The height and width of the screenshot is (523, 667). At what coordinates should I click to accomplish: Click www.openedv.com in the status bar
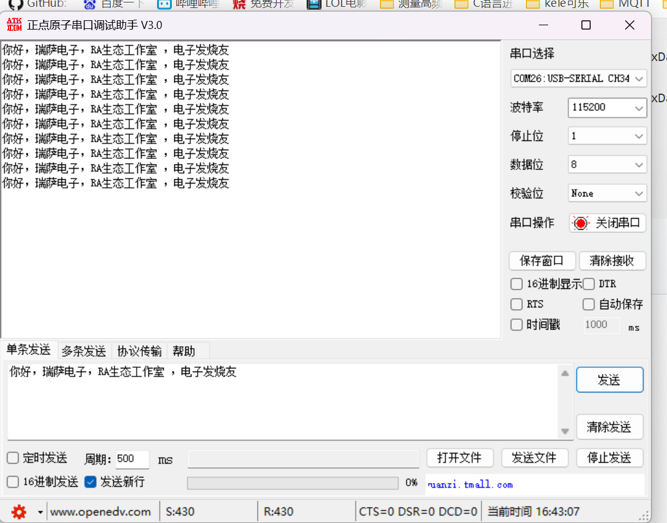[x=100, y=511]
